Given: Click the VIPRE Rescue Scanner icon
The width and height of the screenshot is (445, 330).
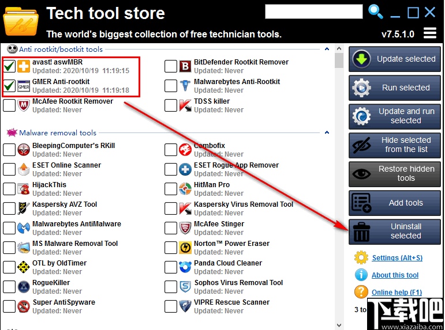Looking at the screenshot, I should click(185, 306).
